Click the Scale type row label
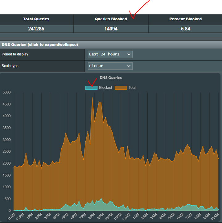 [x=10, y=66]
